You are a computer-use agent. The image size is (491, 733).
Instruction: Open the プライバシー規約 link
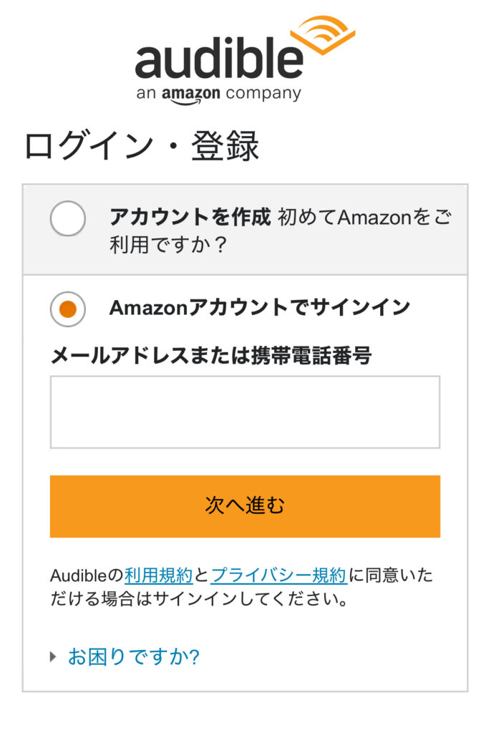pos(279,575)
